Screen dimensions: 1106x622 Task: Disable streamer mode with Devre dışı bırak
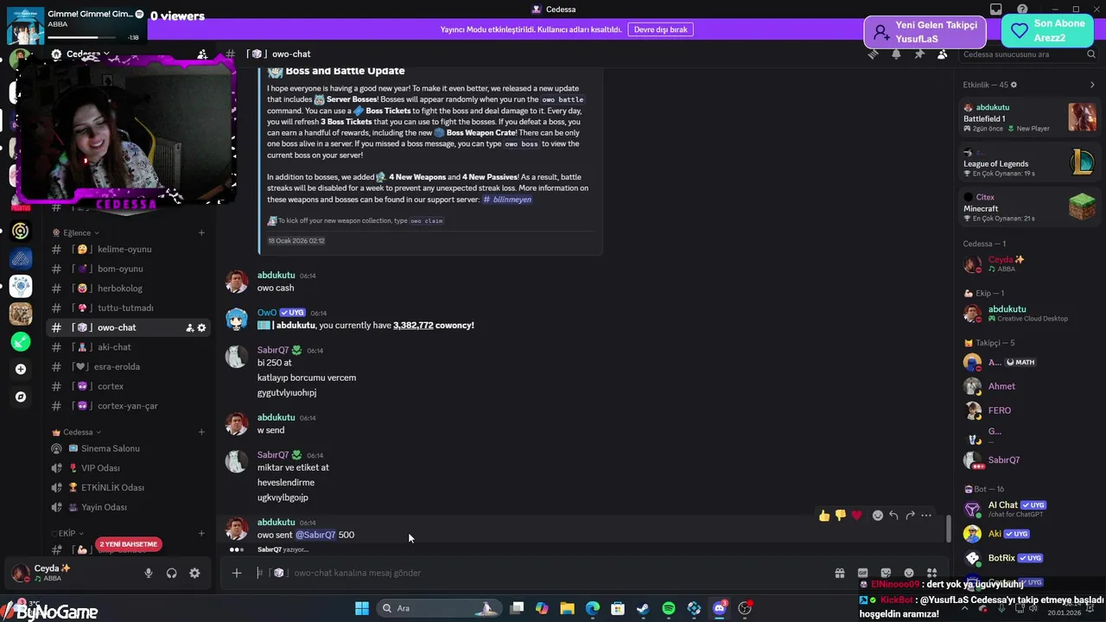660,29
